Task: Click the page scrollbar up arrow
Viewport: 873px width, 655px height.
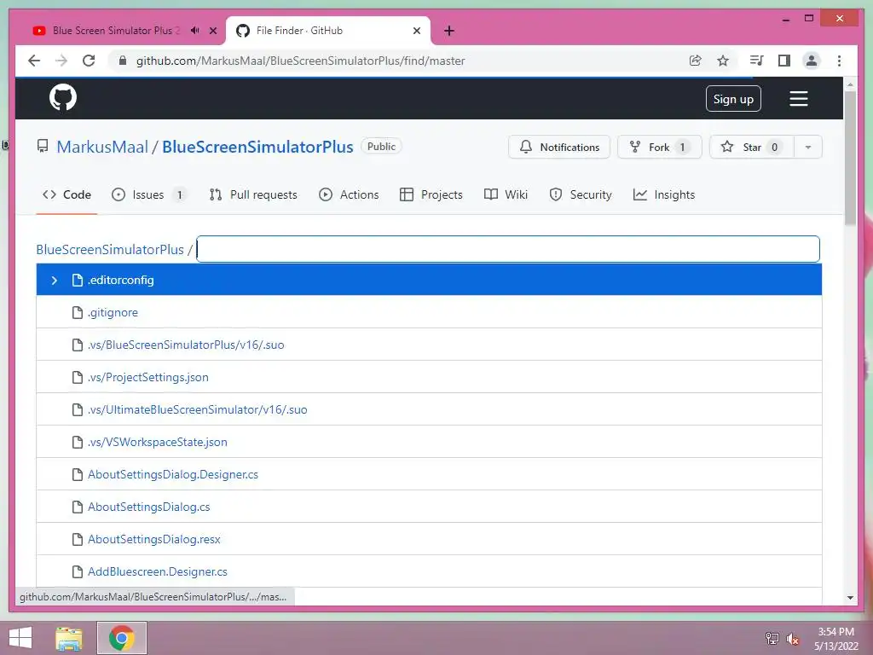Action: point(850,84)
